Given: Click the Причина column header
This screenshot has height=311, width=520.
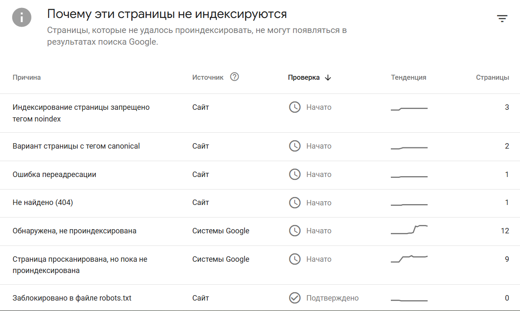Looking at the screenshot, I should click(27, 78).
